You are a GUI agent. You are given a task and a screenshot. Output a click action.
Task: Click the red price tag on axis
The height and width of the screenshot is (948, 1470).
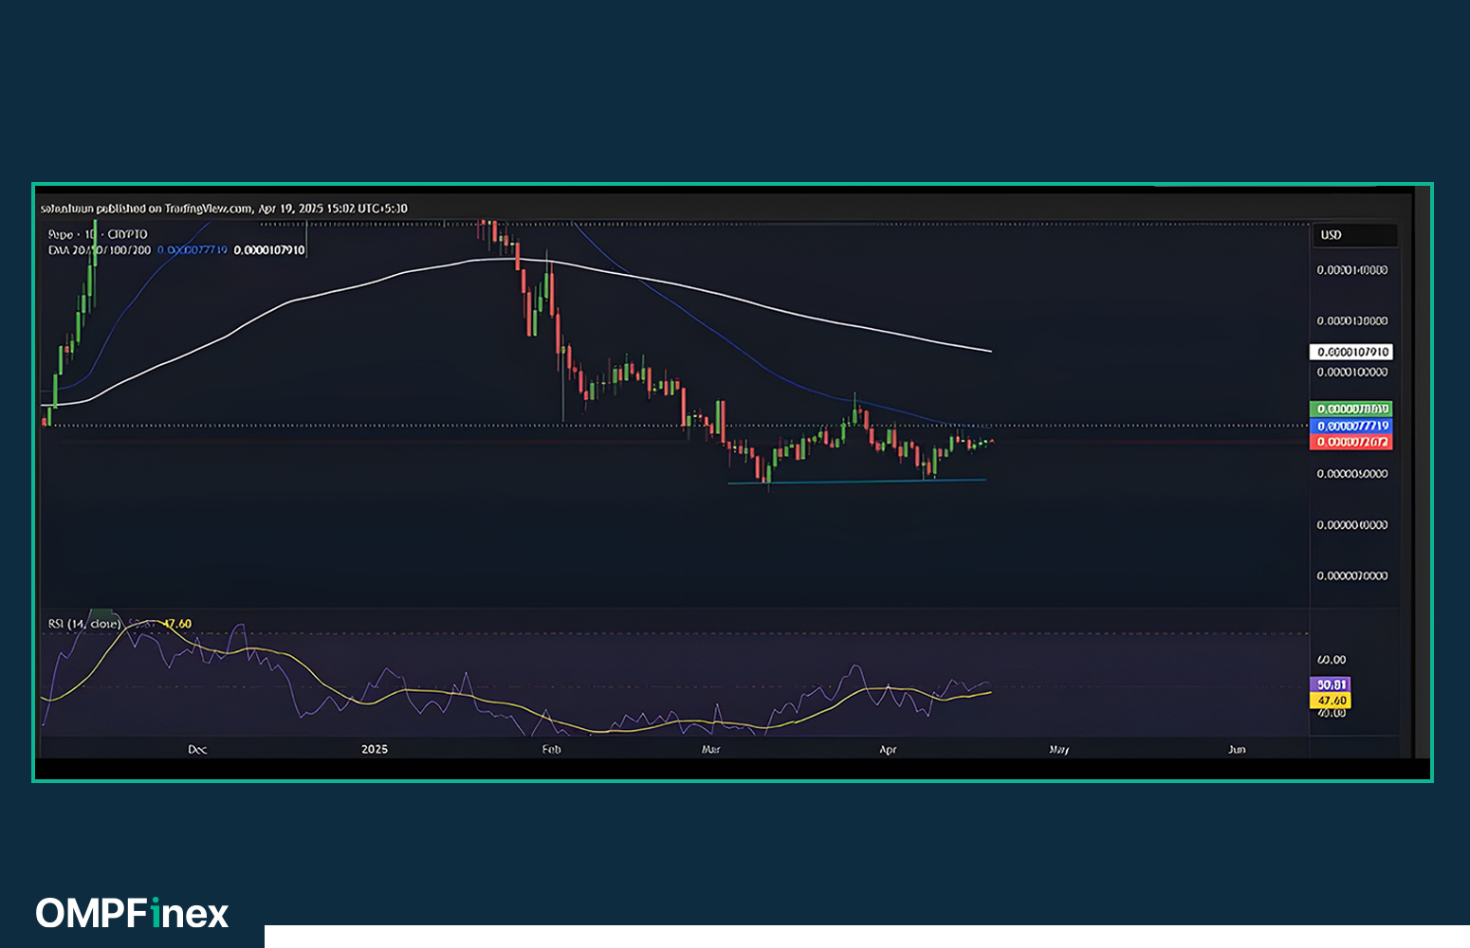1352,442
